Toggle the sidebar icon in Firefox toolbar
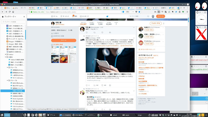Image resolution: width=208 pixels, height=117 pixels. click(x=159, y=12)
